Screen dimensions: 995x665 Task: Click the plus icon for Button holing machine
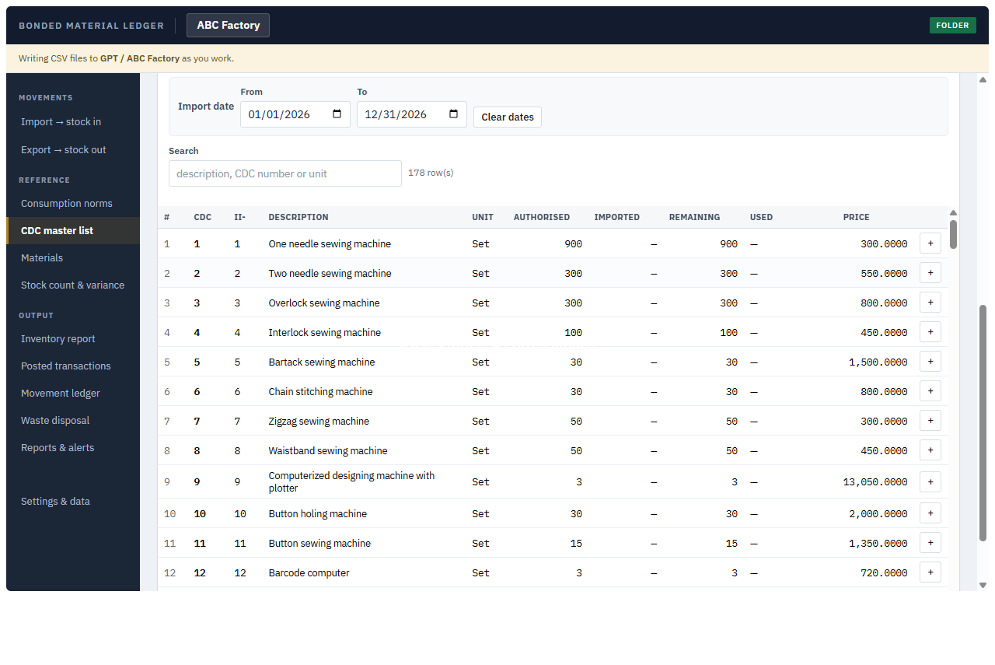point(930,513)
